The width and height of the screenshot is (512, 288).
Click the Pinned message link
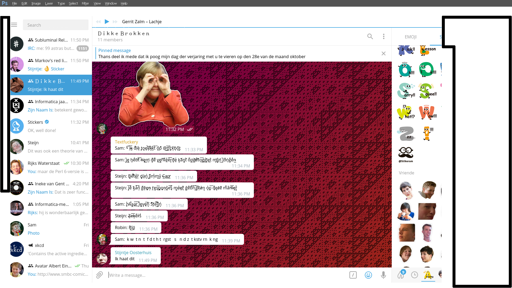pyautogui.click(x=114, y=50)
